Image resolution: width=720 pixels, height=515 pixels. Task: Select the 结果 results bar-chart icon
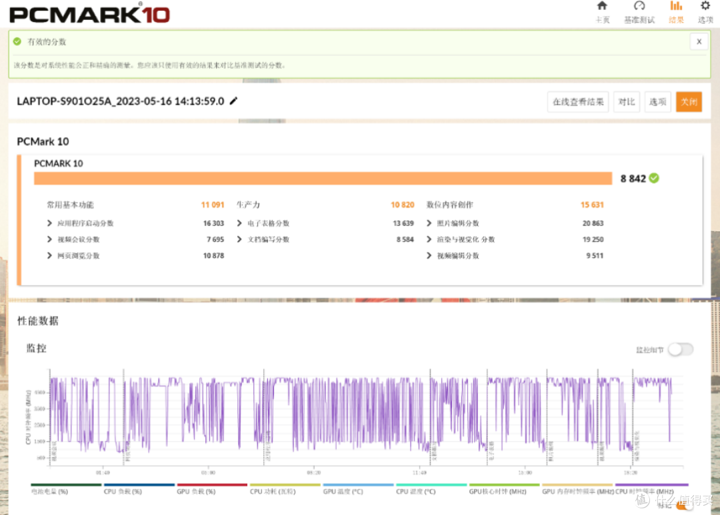676,6
